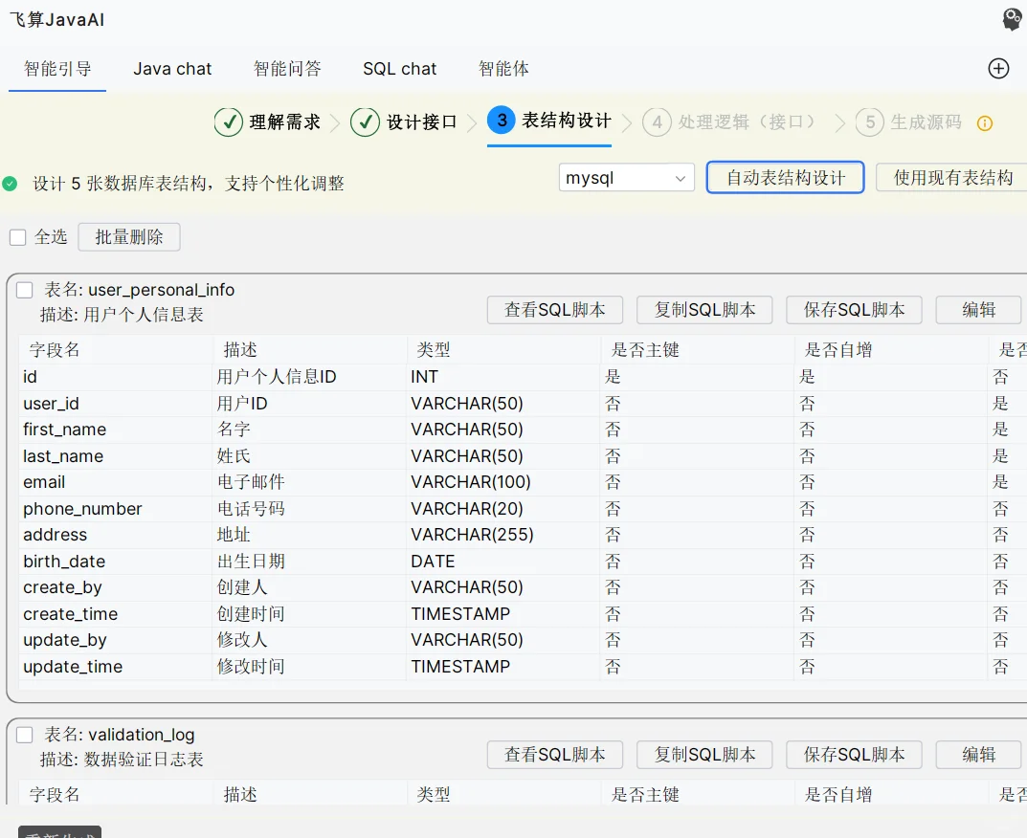Tick the 全选 checkbox
Viewport: 1027px width, 838px height.
[x=17, y=237]
